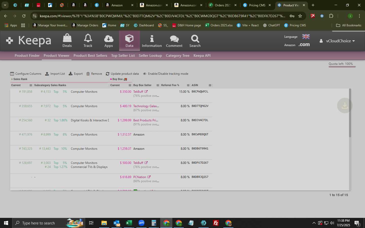The image size is (365, 228).
Task: Open Manage Orders bookmark
Action: click(x=85, y=25)
